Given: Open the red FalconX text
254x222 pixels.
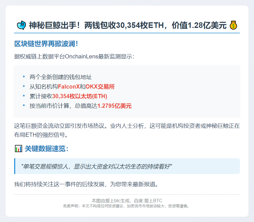Looking at the screenshot, I should (69, 87).
